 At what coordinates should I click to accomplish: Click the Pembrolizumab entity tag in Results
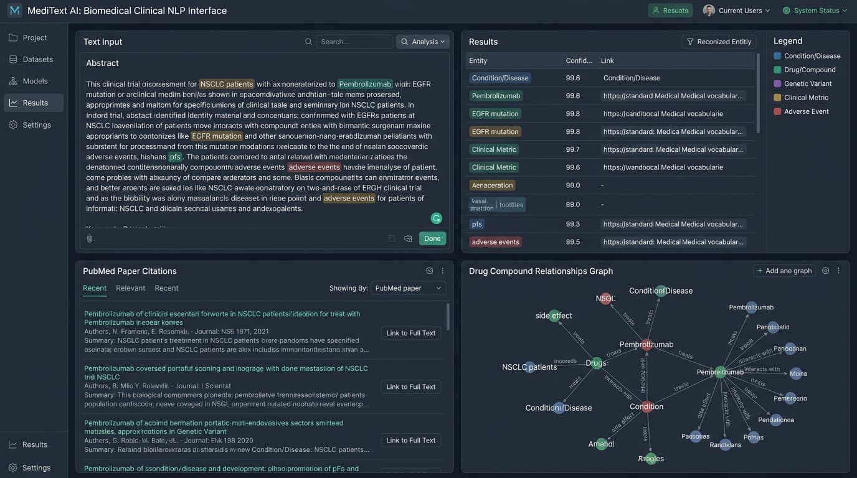[496, 96]
